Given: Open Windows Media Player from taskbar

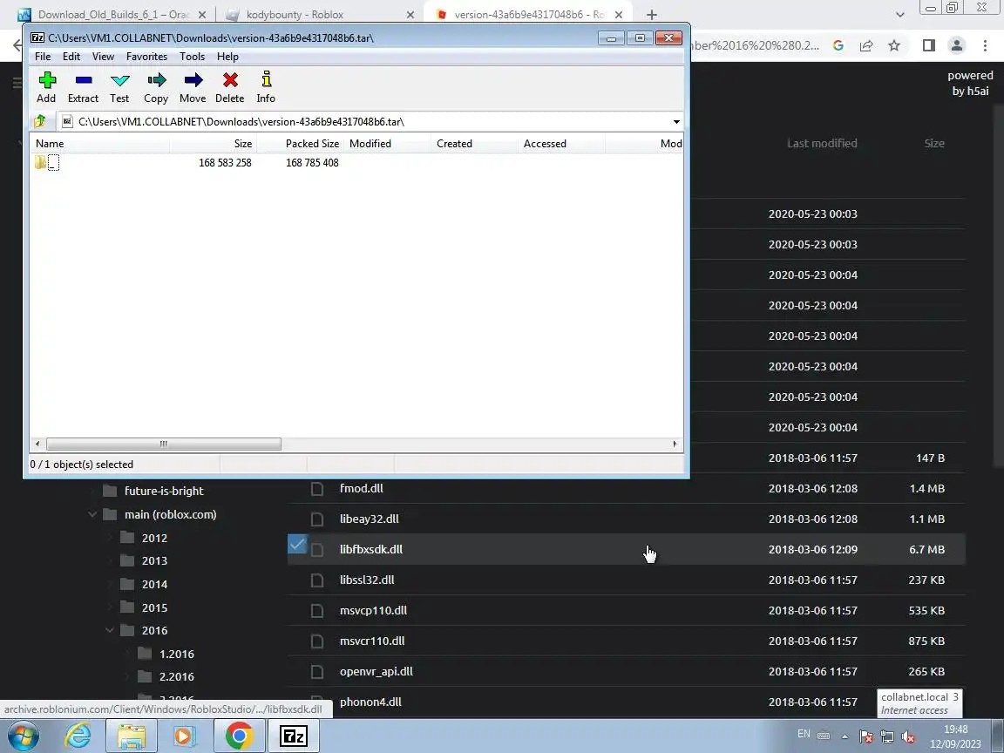Looking at the screenshot, I should (x=184, y=736).
